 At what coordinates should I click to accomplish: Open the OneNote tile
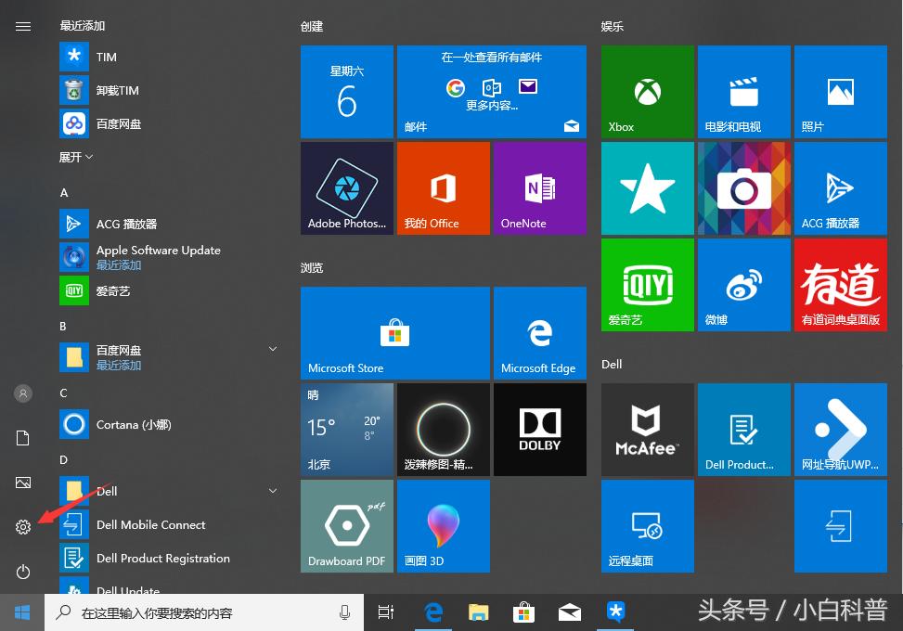coord(539,188)
